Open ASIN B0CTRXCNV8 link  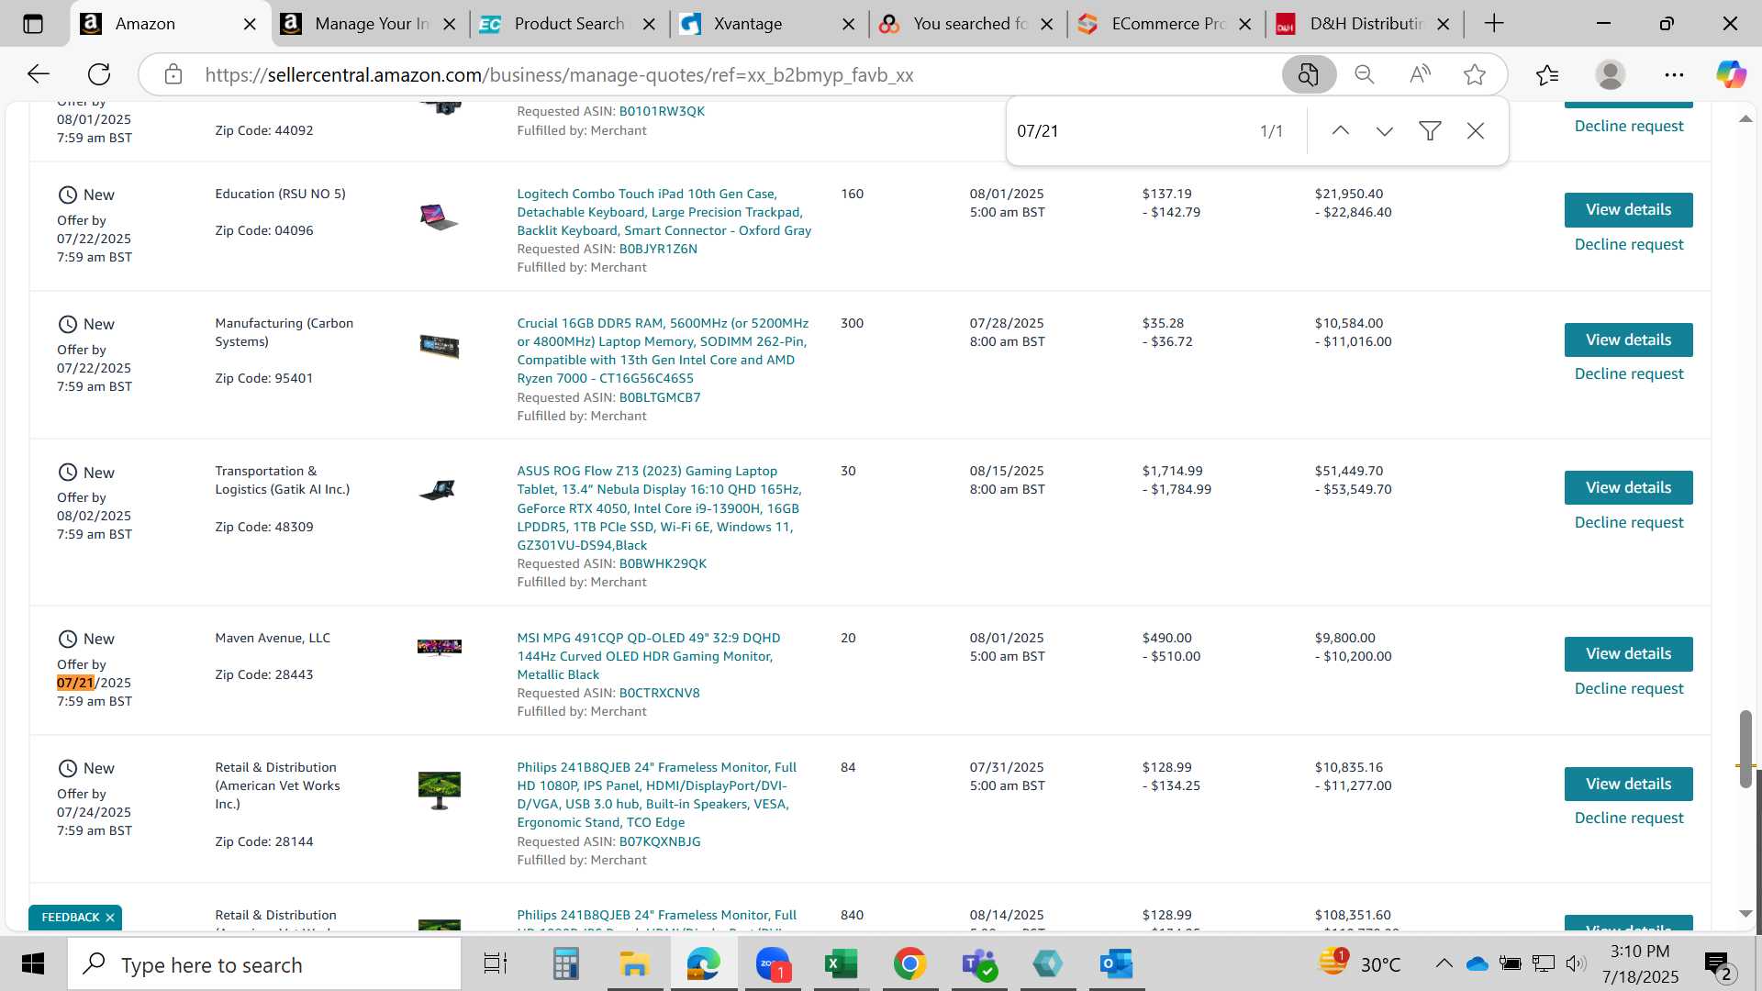click(659, 693)
